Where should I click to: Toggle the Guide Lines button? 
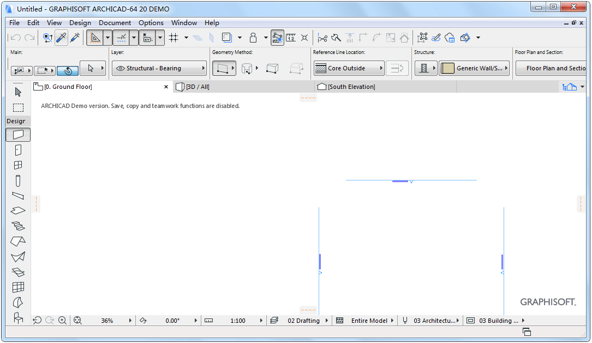[94, 38]
